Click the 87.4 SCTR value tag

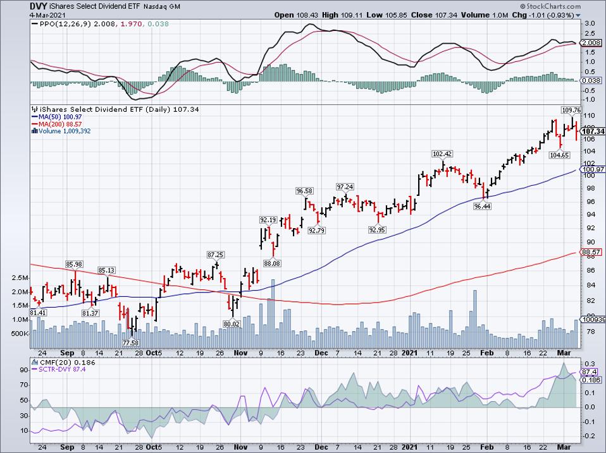(x=588, y=373)
